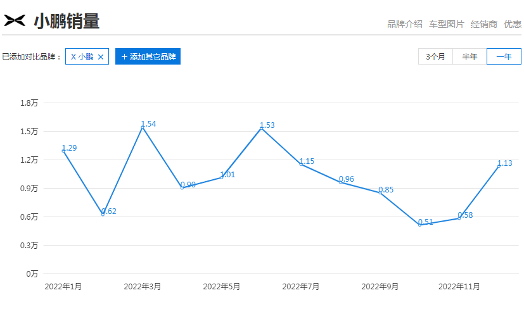Viewport: 524px width, 314px height.
Task: Click the 1.8万 y-axis label
Action: 29,103
